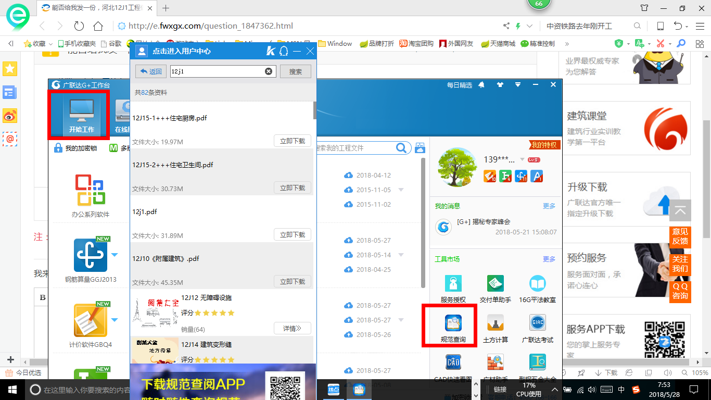Download 12j1.pdf with 立即下载
The width and height of the screenshot is (711, 400).
pyautogui.click(x=293, y=234)
